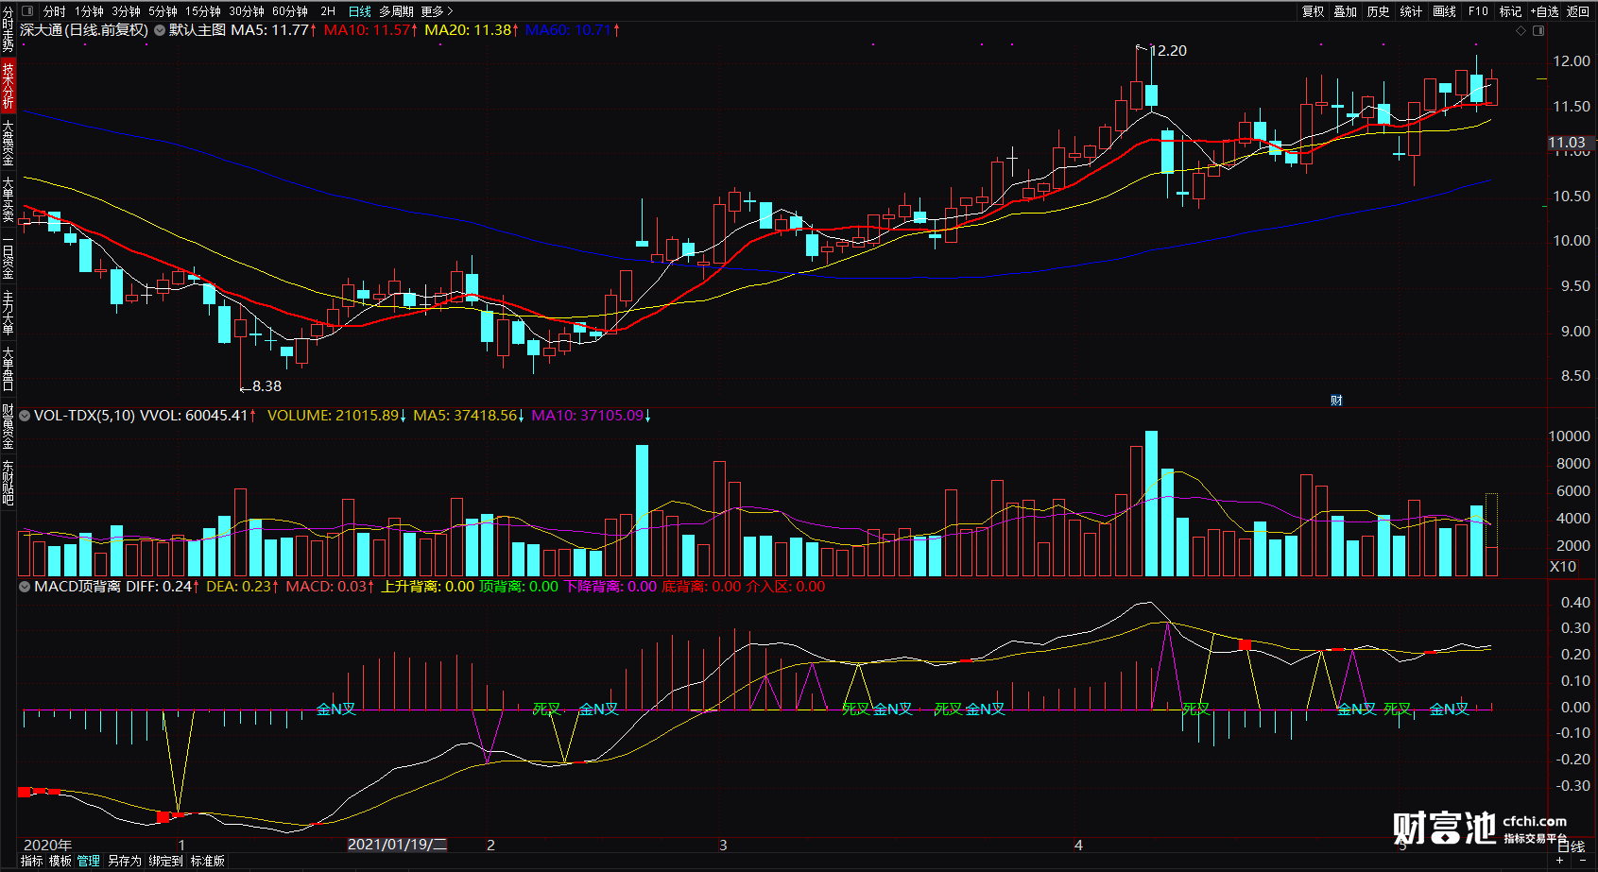1598x872 pixels.
Task: Click the 标准版 bottom button
Action: coord(208,861)
